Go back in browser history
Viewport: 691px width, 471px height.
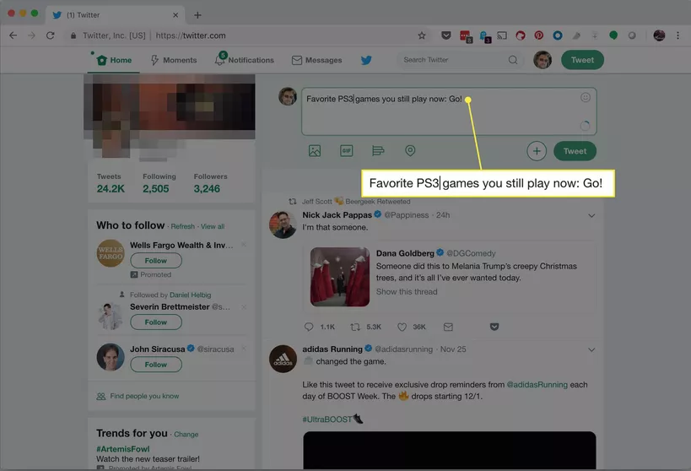tap(13, 35)
